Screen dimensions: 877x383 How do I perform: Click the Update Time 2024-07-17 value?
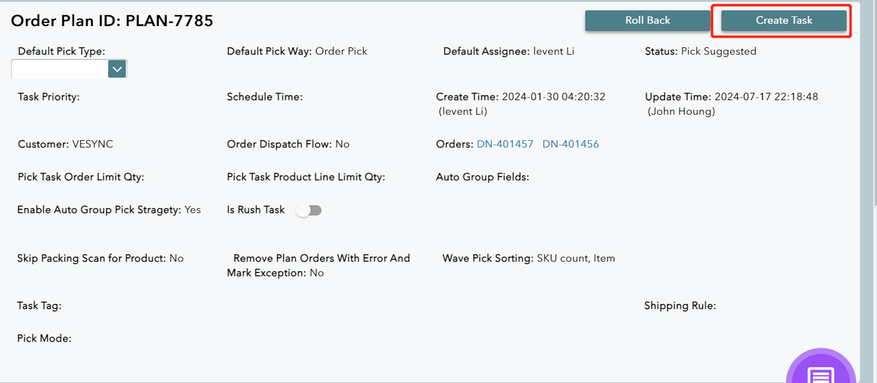[x=766, y=97]
